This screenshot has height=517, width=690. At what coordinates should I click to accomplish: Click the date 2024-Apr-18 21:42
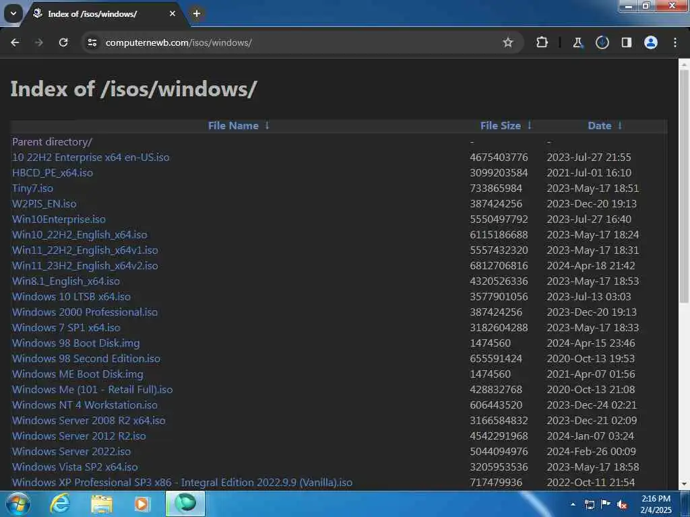[x=591, y=265]
